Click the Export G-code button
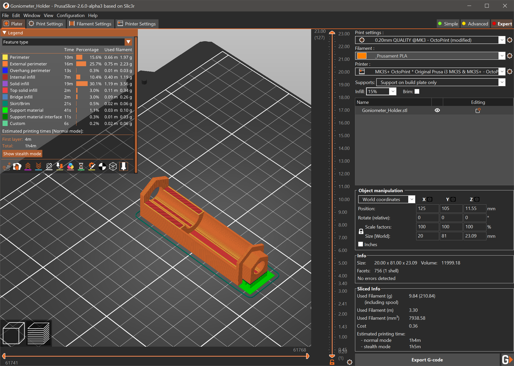Image resolution: width=514 pixels, height=366 pixels. click(427, 360)
